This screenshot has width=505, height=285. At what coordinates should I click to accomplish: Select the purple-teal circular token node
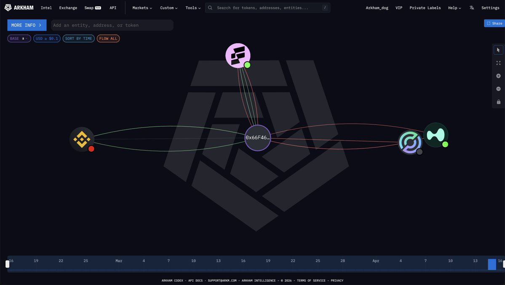click(x=410, y=142)
